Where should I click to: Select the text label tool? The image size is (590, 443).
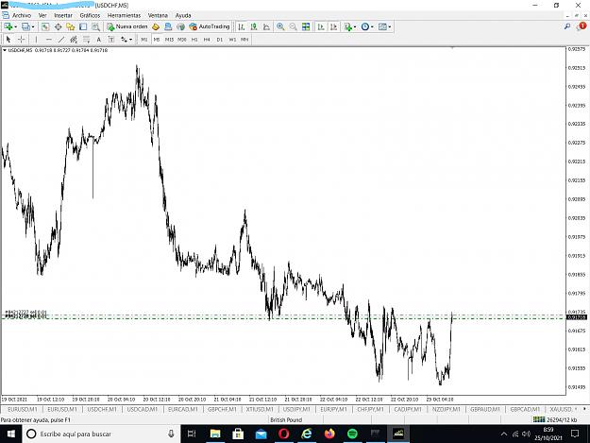pyautogui.click(x=111, y=39)
